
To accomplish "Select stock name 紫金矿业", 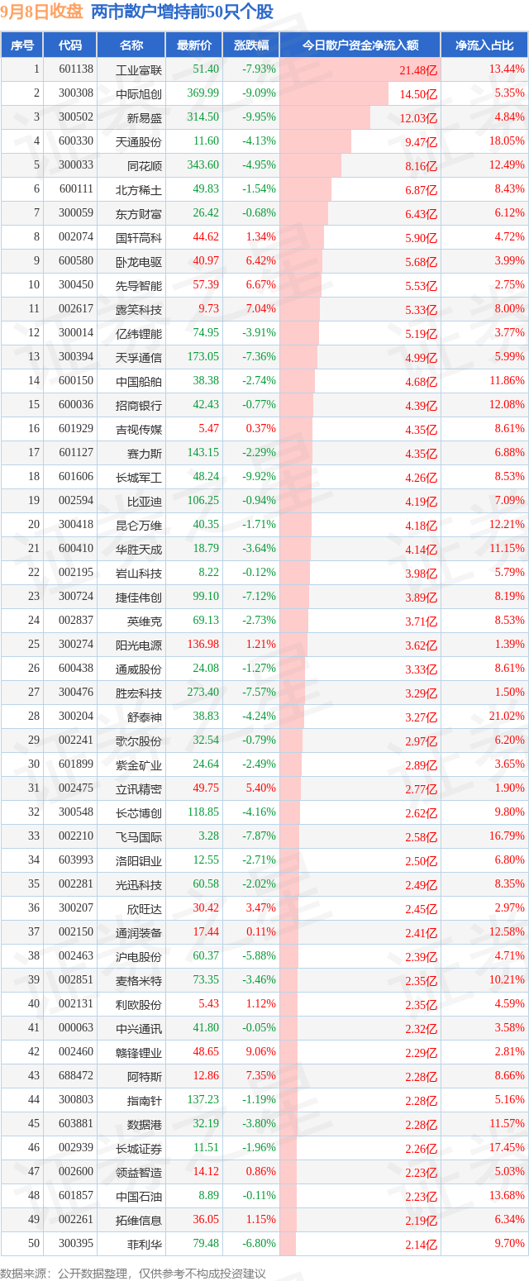I will pos(139,764).
